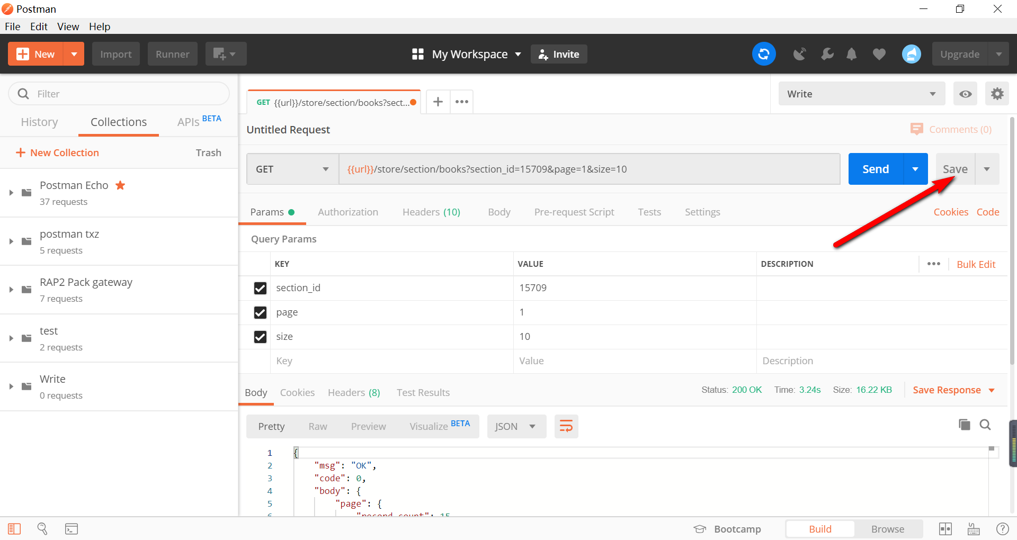Image resolution: width=1017 pixels, height=540 pixels.
Task: Open keyboard shortcuts icon
Action: pos(974,528)
